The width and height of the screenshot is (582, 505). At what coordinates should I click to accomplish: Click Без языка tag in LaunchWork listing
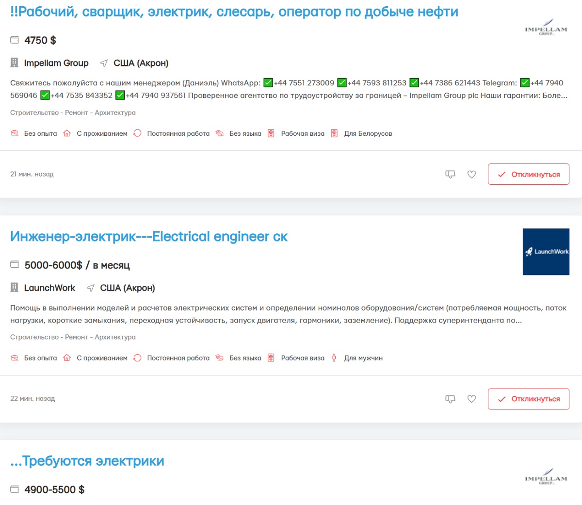(x=245, y=358)
